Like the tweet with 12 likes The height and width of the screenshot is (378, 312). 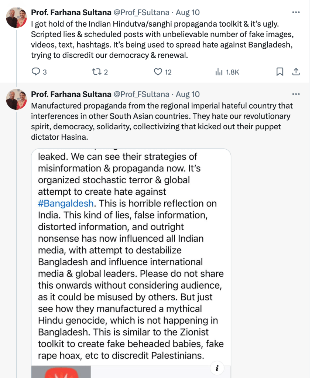click(x=158, y=72)
